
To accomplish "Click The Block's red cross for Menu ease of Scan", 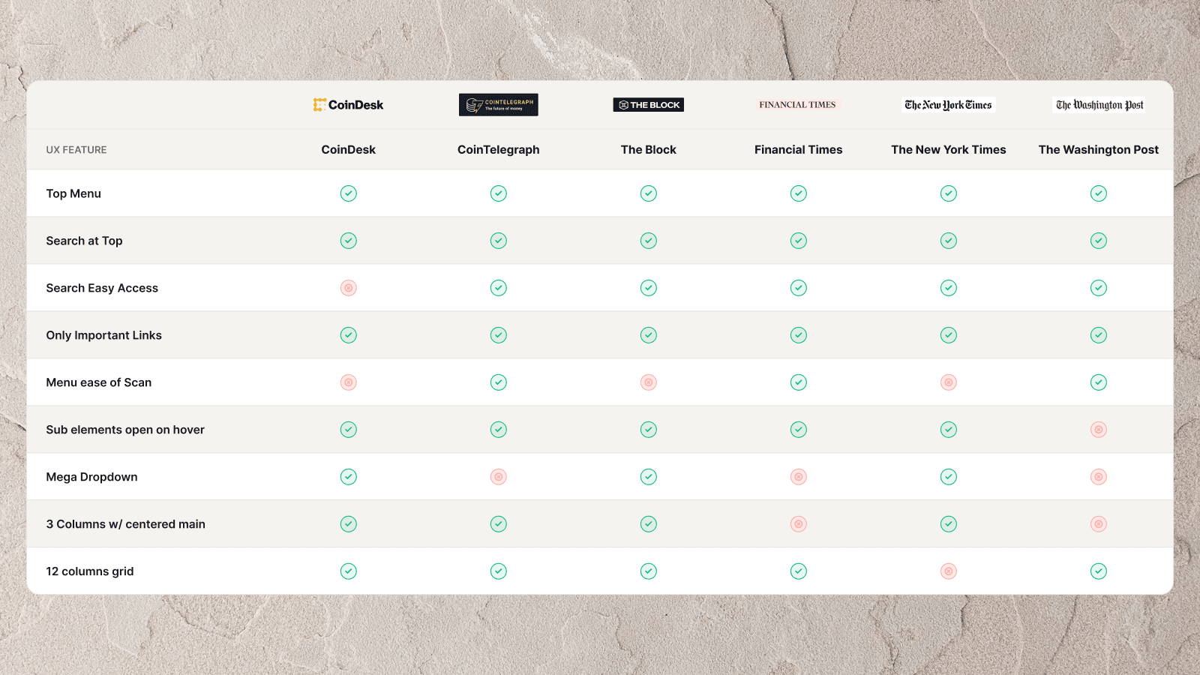I will pos(649,382).
